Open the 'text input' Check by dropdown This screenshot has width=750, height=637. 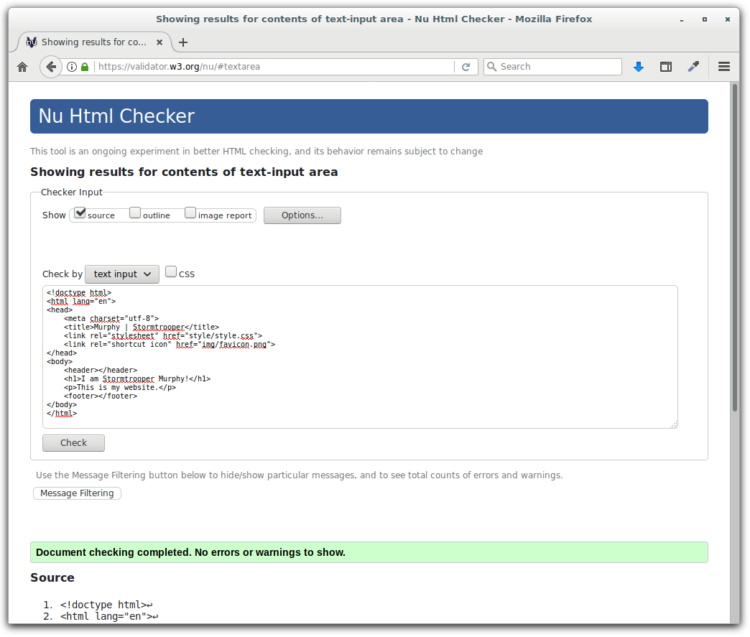(x=122, y=274)
